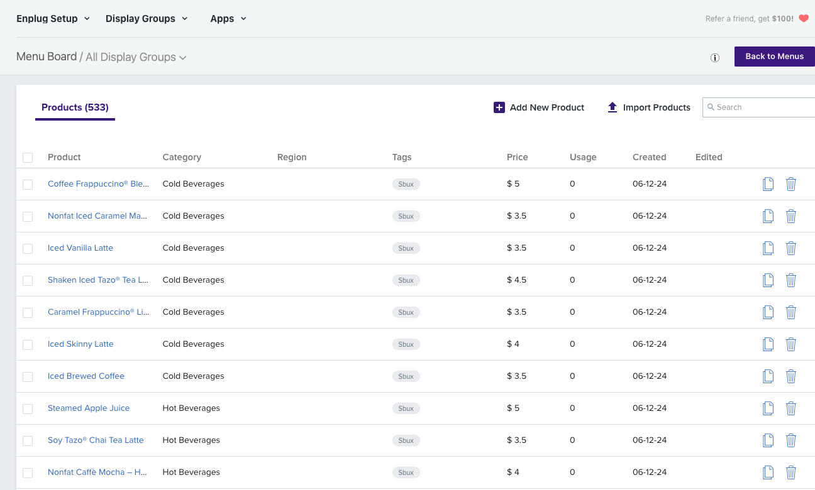
Task: Open the Display Groups dropdown
Action: (146, 18)
